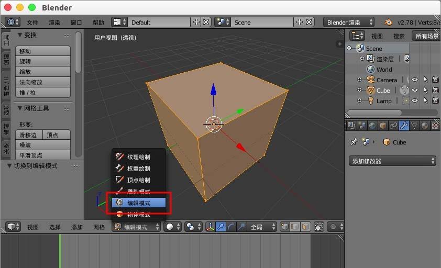Expand the Camera item in outliner
The height and width of the screenshot is (268, 441).
[359, 80]
